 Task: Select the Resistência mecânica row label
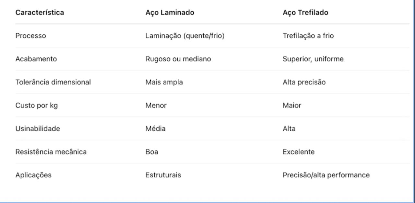[x=51, y=152]
